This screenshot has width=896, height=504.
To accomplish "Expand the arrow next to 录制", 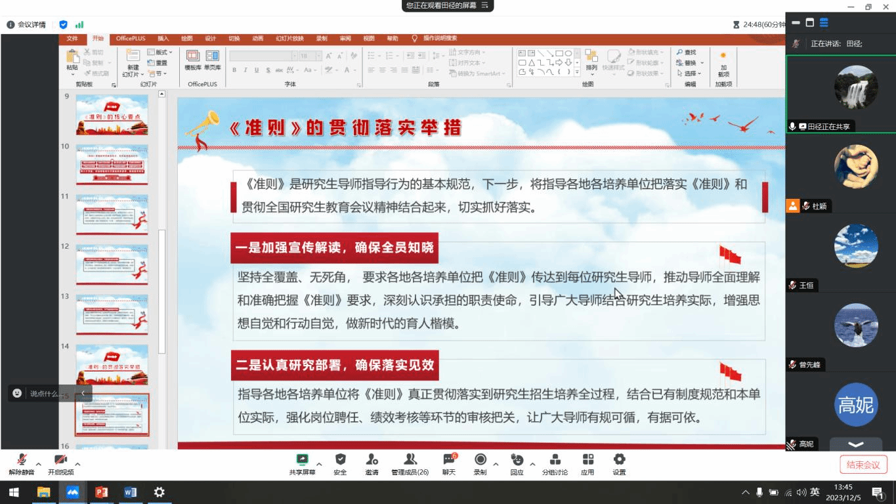I will click(x=496, y=464).
